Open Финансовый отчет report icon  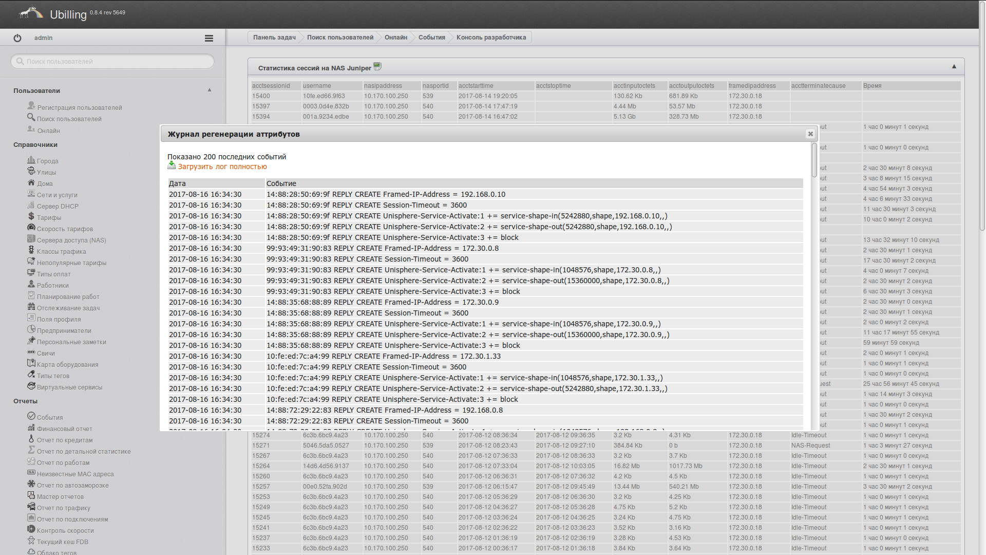tap(31, 428)
